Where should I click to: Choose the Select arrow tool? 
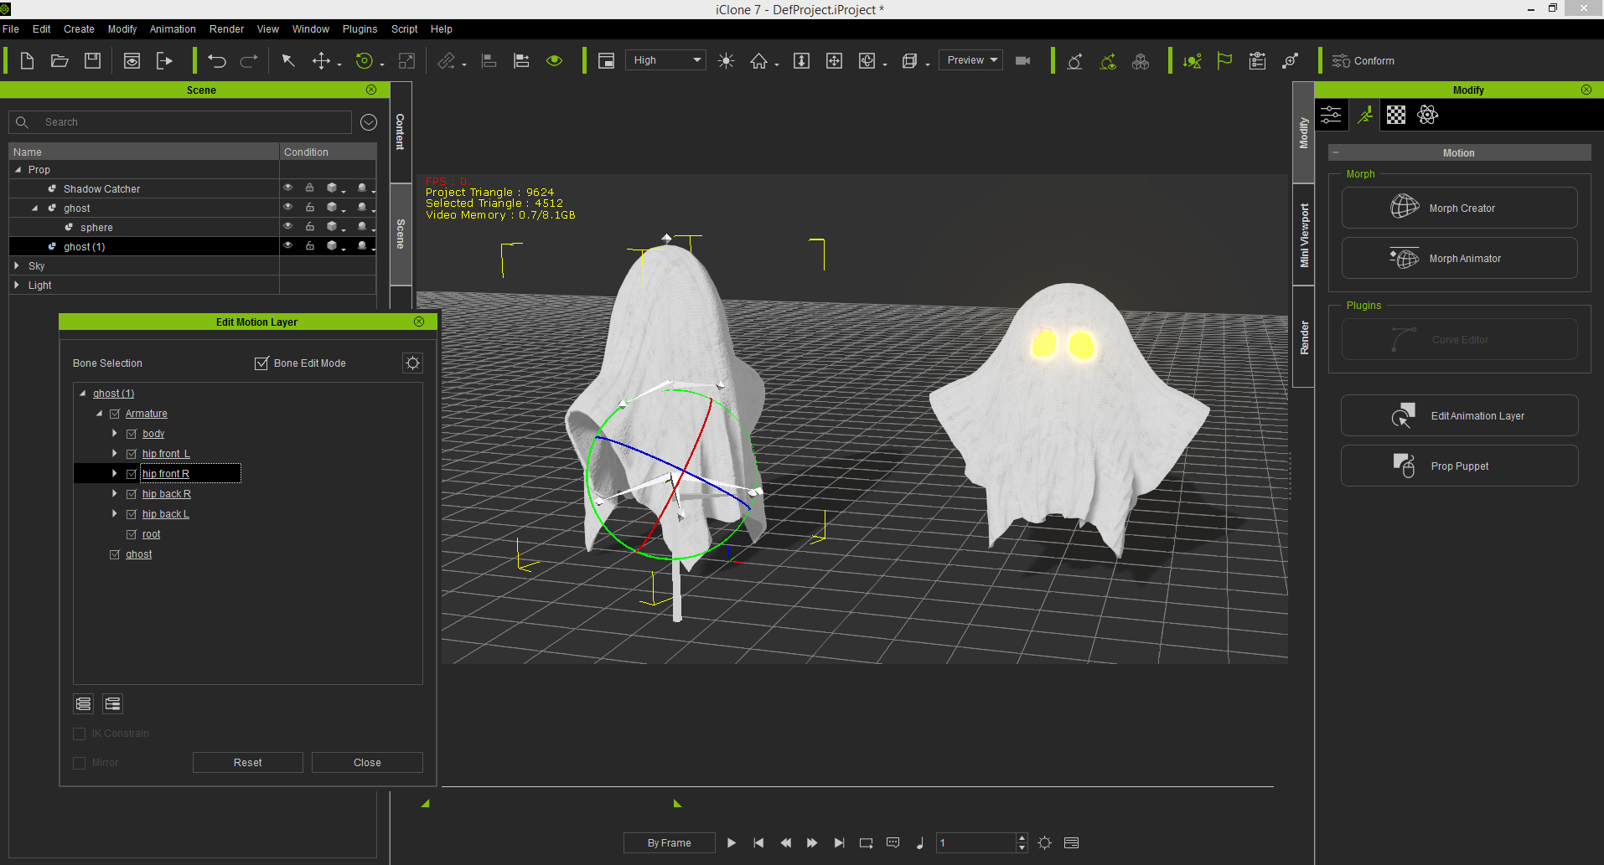(x=288, y=60)
